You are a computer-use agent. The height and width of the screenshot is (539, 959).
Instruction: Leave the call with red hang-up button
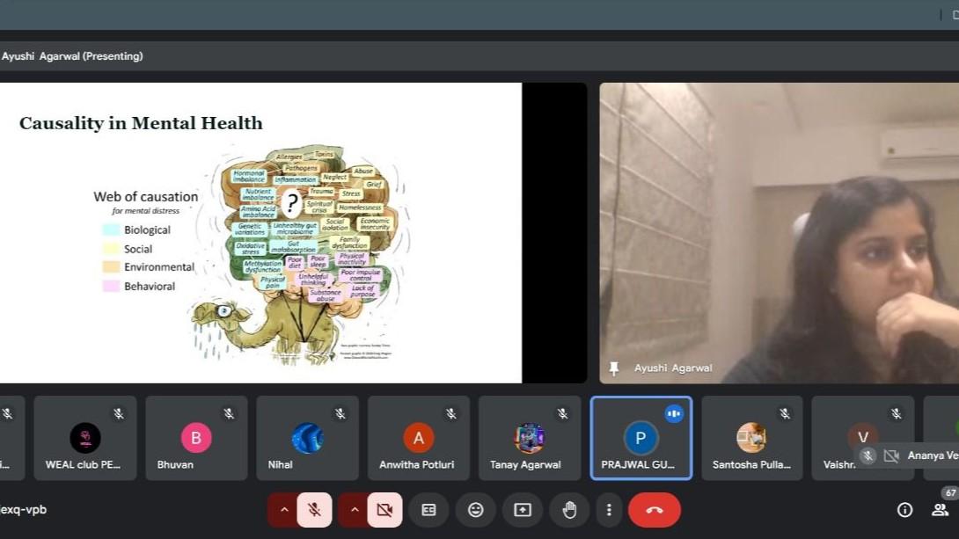coord(655,510)
